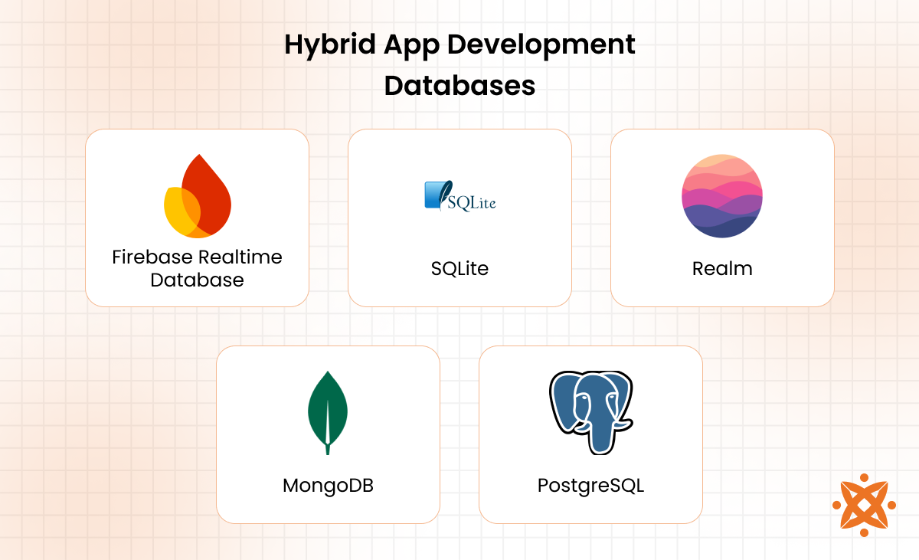Click the "Hybrid App Development Databases" heading

[x=459, y=65]
